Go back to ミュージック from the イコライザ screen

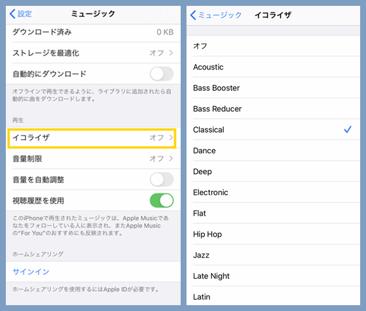pyautogui.click(x=216, y=15)
